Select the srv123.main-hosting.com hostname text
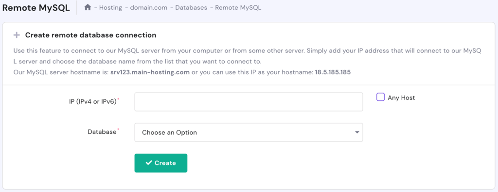The height and width of the screenshot is (192, 498). coord(150,72)
